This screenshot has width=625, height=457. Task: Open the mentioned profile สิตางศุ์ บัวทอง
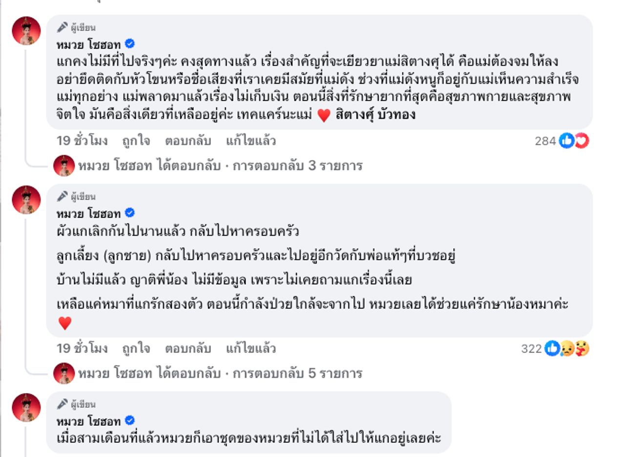click(x=375, y=116)
